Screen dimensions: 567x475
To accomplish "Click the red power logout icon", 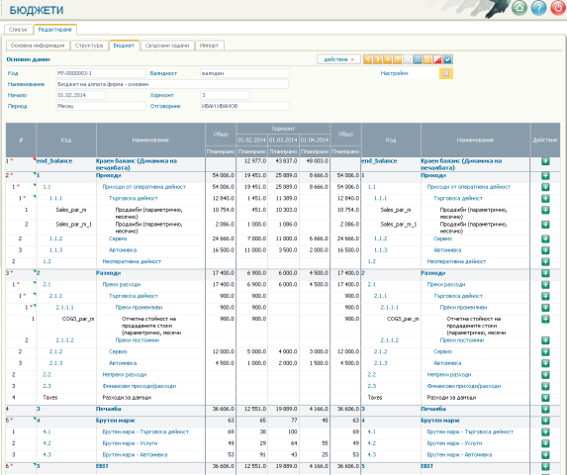I will tap(557, 8).
